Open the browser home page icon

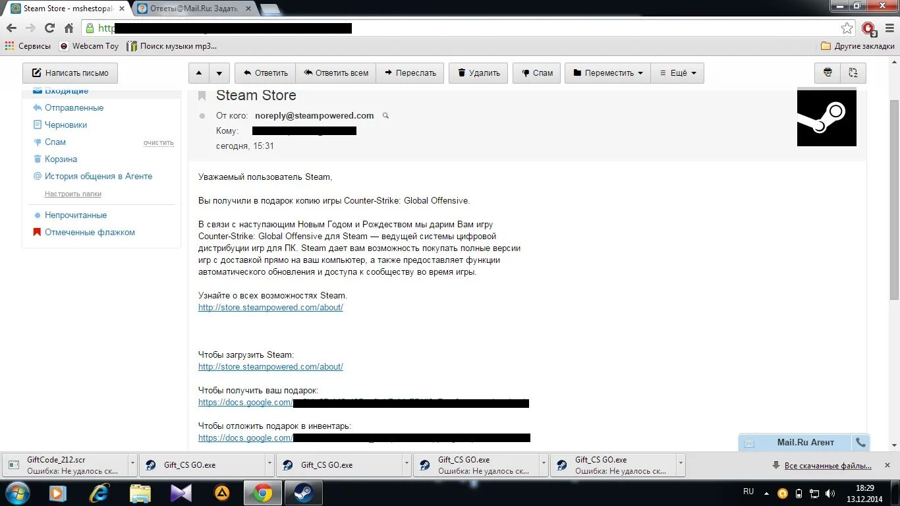point(69,28)
